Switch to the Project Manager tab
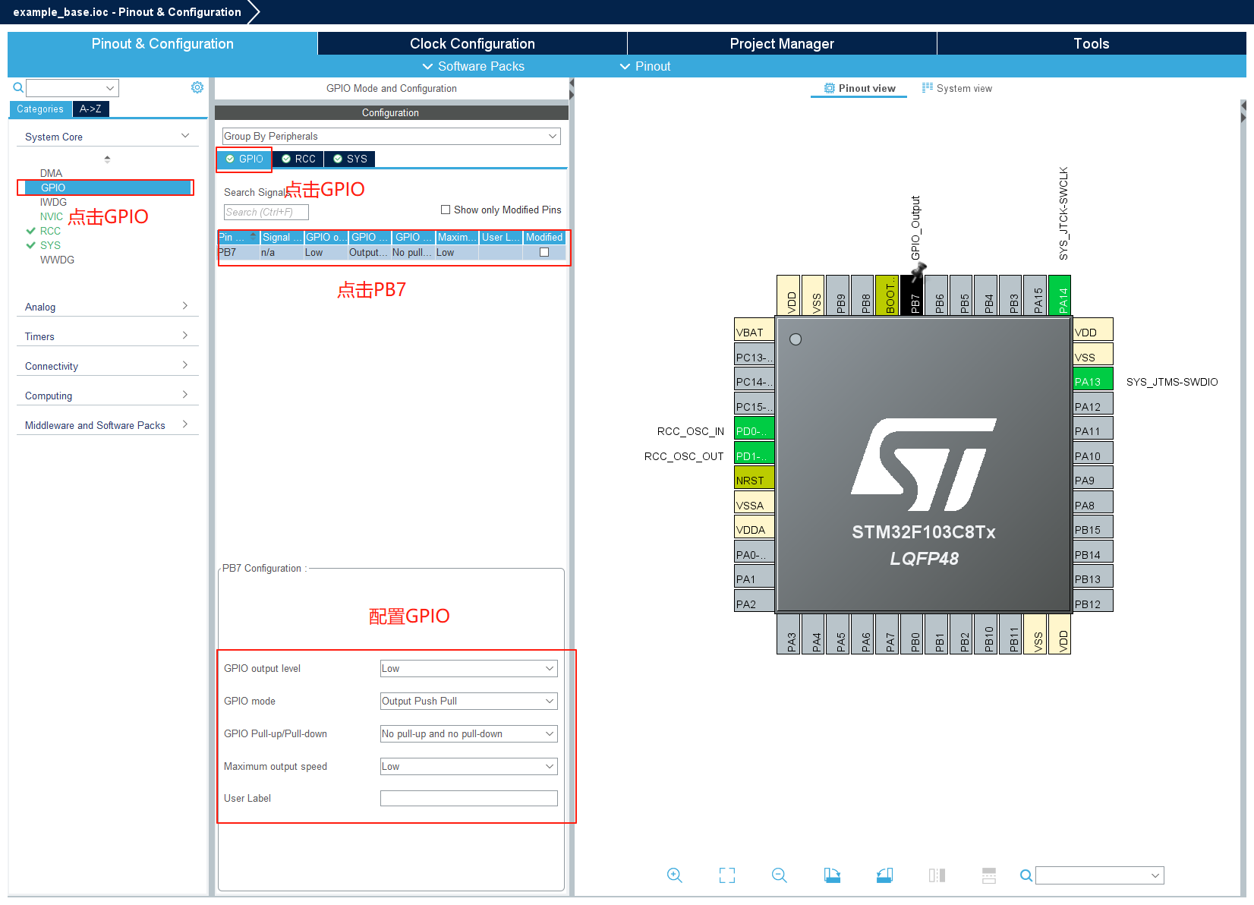The height and width of the screenshot is (905, 1254). click(x=782, y=43)
